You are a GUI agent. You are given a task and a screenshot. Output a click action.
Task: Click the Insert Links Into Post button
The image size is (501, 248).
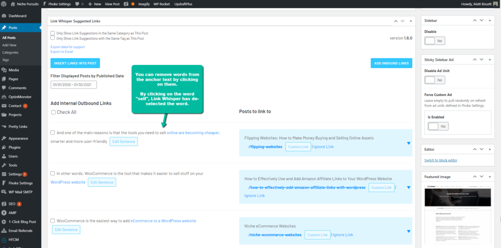pos(75,63)
